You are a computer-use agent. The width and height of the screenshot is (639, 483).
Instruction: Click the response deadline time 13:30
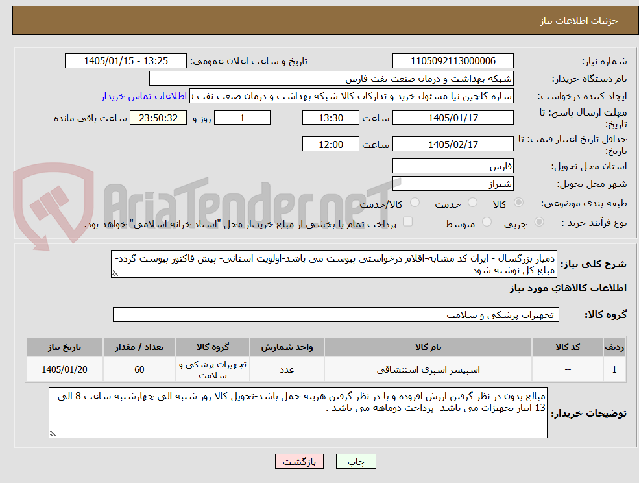(330, 118)
